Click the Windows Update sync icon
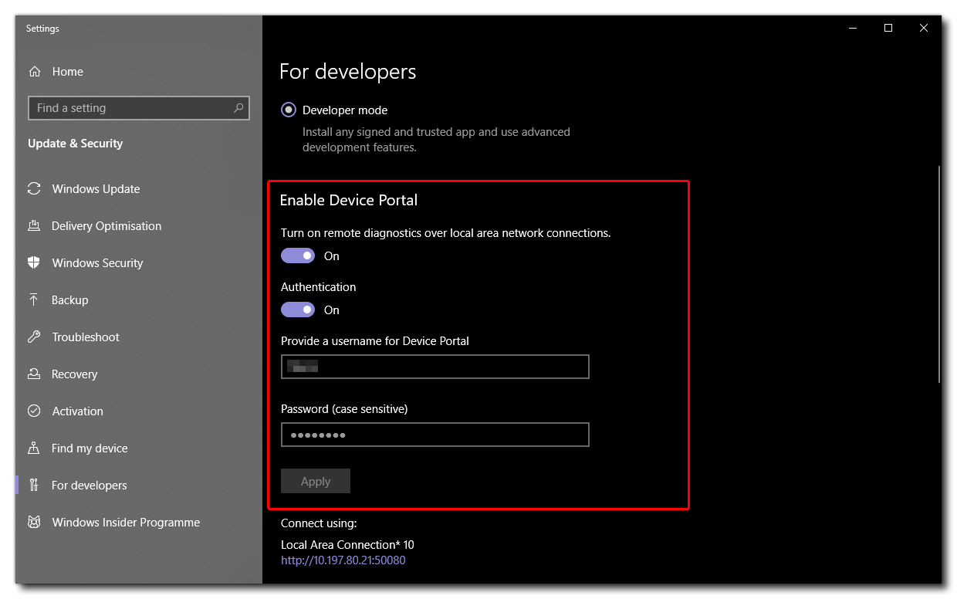The width and height of the screenshot is (957, 599). 34,189
